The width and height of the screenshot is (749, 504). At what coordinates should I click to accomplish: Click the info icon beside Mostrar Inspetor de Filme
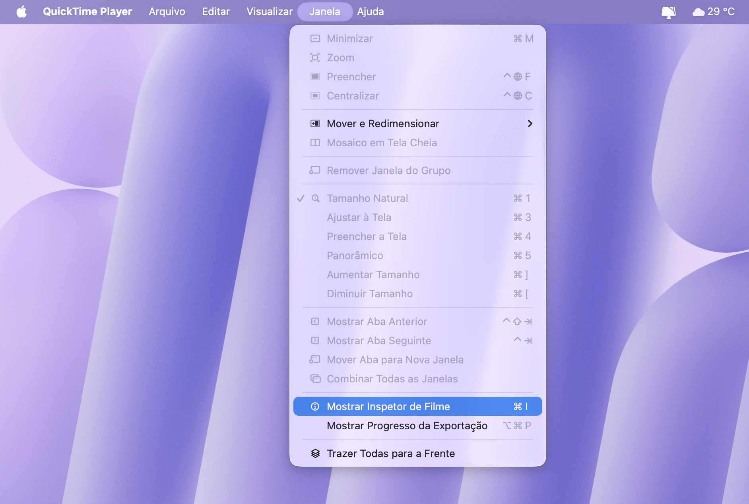click(x=315, y=406)
